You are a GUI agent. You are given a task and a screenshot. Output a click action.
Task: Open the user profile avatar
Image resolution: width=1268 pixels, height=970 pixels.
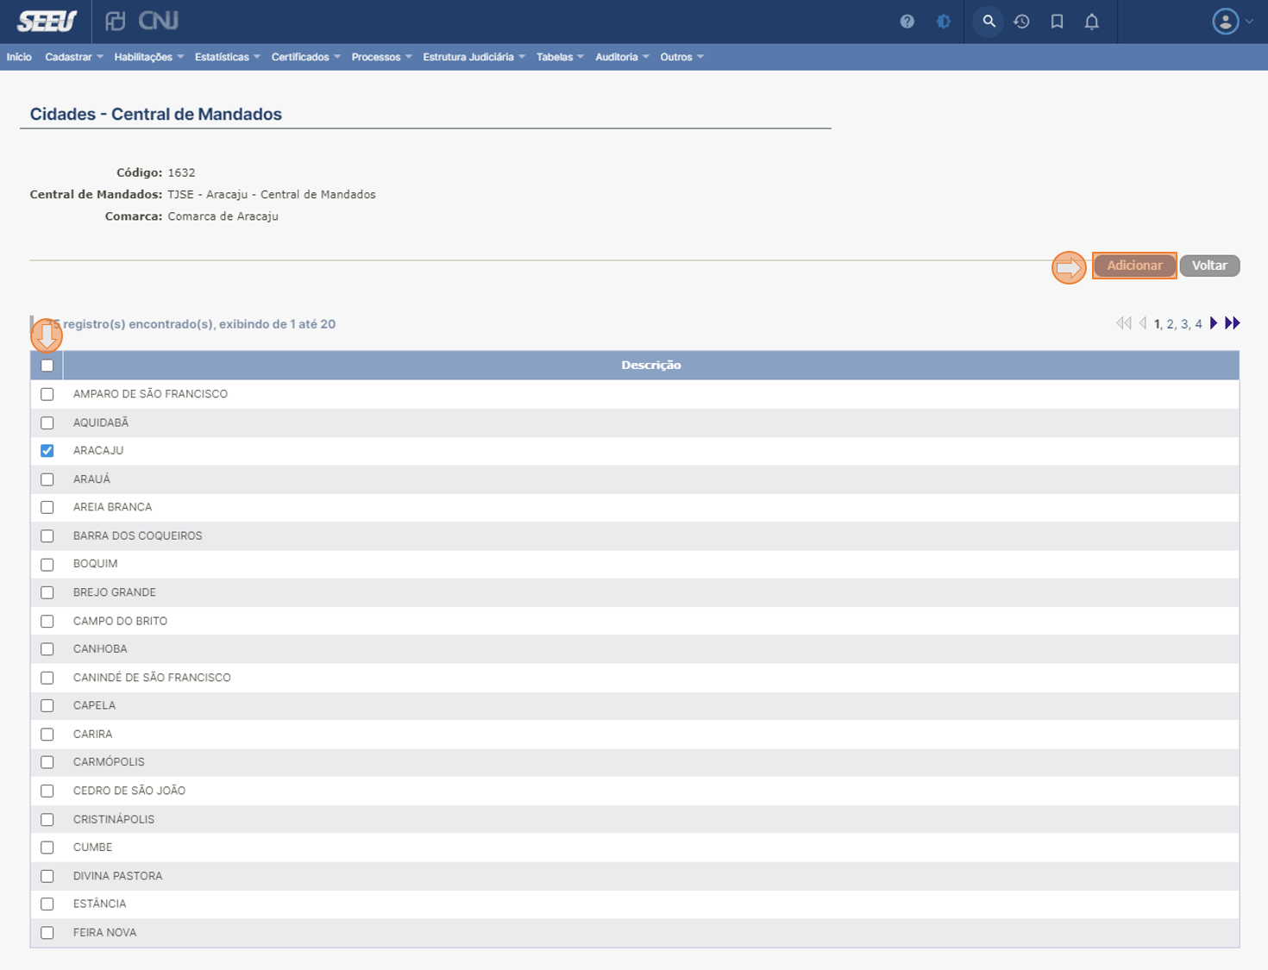1225,22
